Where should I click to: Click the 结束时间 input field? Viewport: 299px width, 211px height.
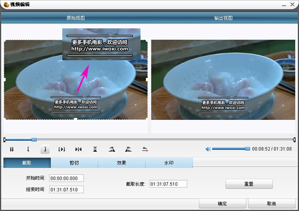point(66,190)
